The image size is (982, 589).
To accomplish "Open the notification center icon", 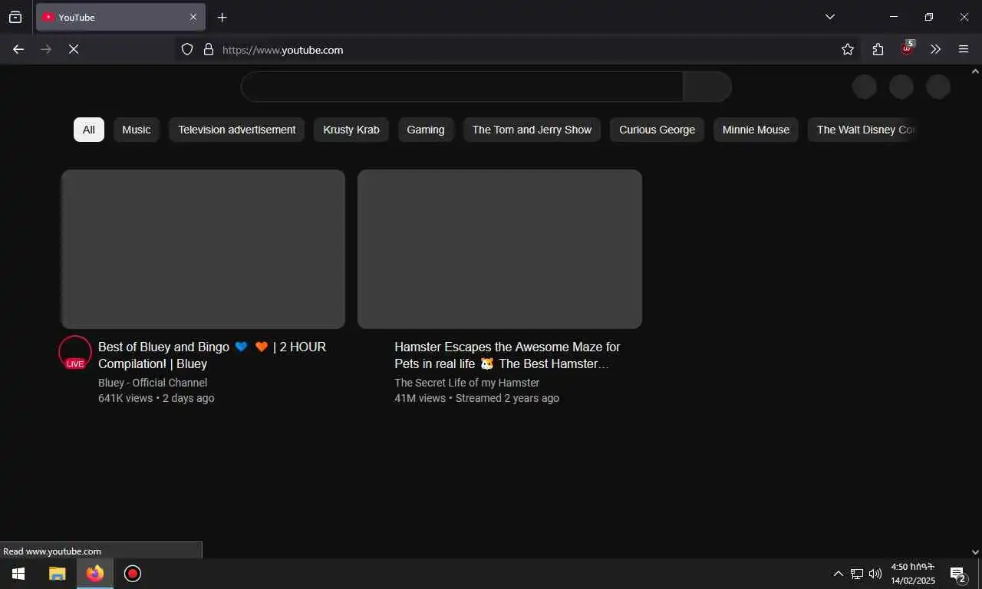I will point(958,574).
